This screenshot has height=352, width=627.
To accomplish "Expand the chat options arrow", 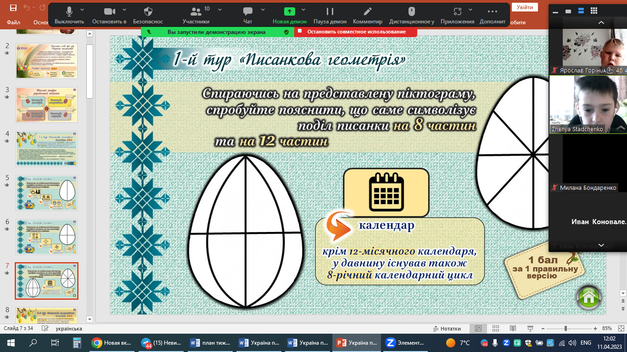I will [x=263, y=9].
